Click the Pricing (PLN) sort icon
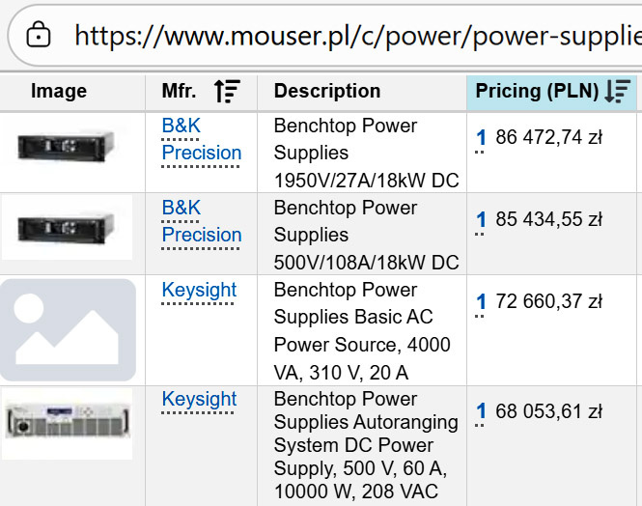The height and width of the screenshot is (506, 642). point(617,92)
